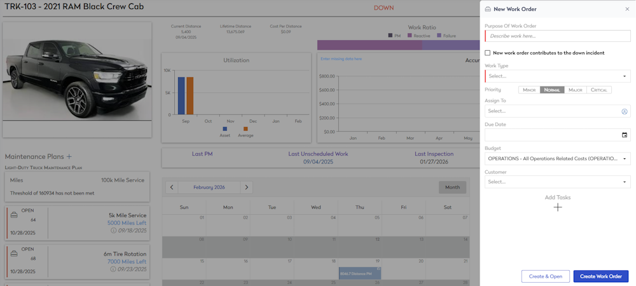Image resolution: width=636 pixels, height=286 pixels.
Task: Click the Add Tasks plus icon
Action: coord(558,207)
